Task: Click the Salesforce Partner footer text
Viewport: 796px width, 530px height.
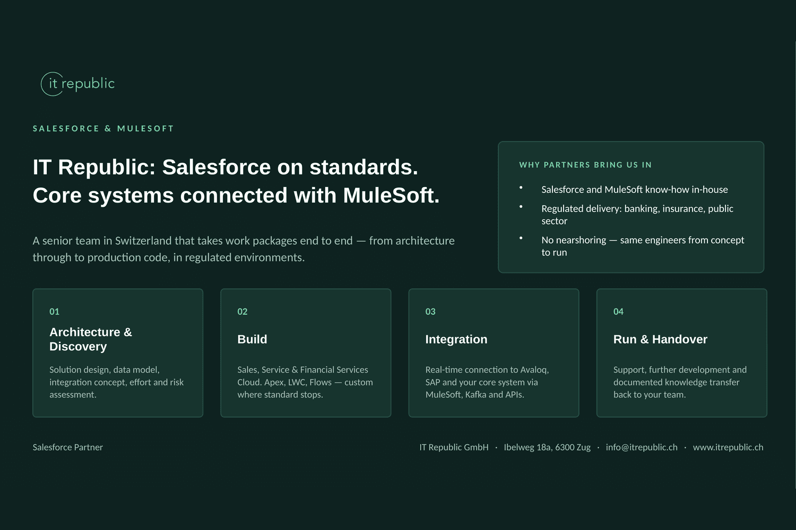Action: 68,447
